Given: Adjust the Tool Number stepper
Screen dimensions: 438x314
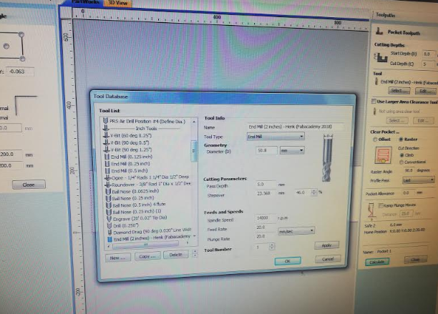Looking at the screenshot, I should (x=271, y=247).
